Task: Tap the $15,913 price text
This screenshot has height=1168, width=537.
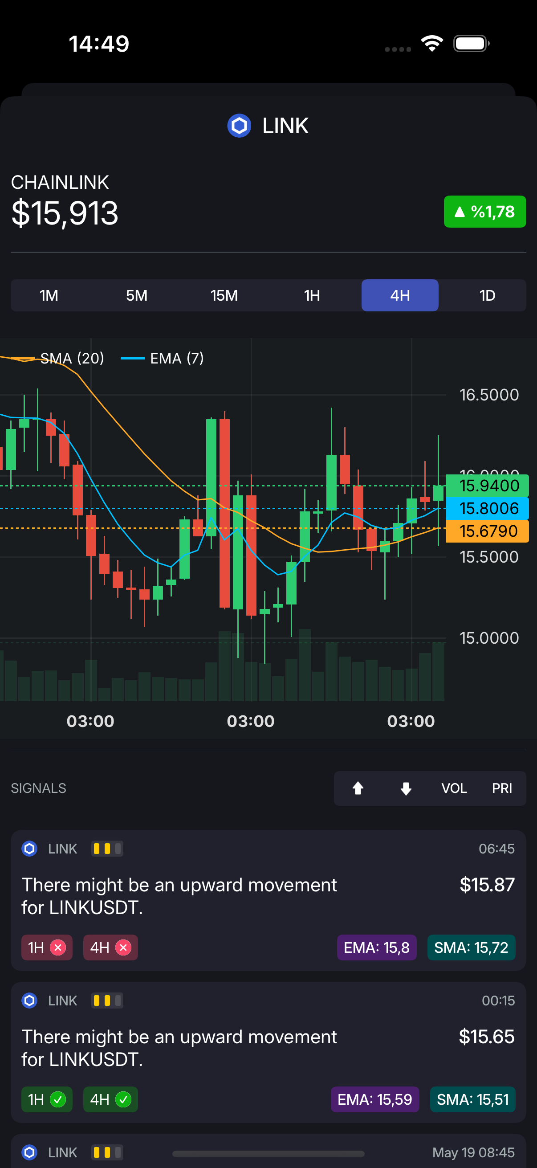Action: tap(65, 213)
